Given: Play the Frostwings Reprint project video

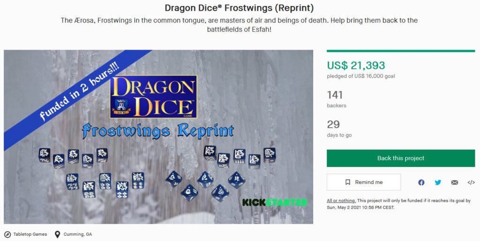Looking at the screenshot, I should tap(158, 137).
